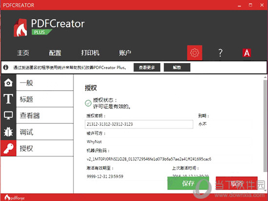Image resolution: width=268 pixels, height=201 pixels.
Task: Click the red 取消 button
Action: click(237, 183)
